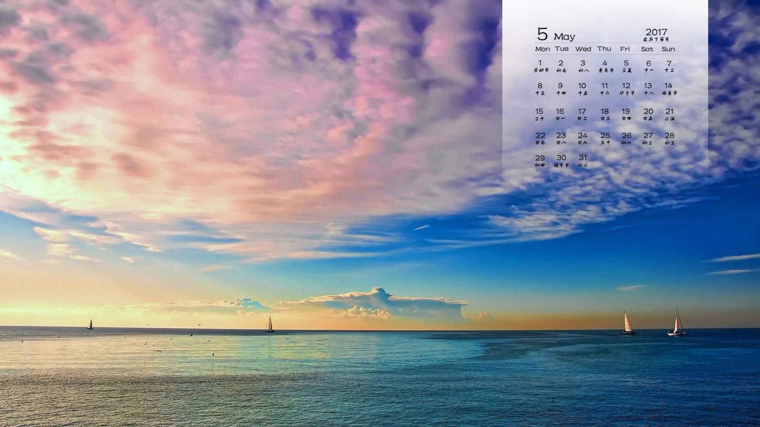
Task: Click the May month heading
Action: [x=564, y=37]
